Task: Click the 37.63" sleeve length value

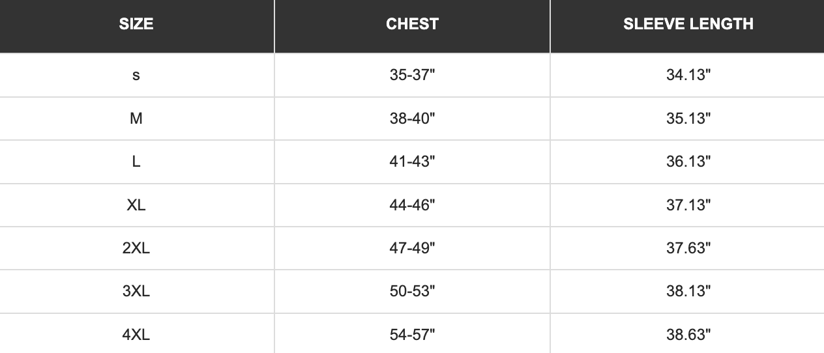Action: click(x=688, y=248)
